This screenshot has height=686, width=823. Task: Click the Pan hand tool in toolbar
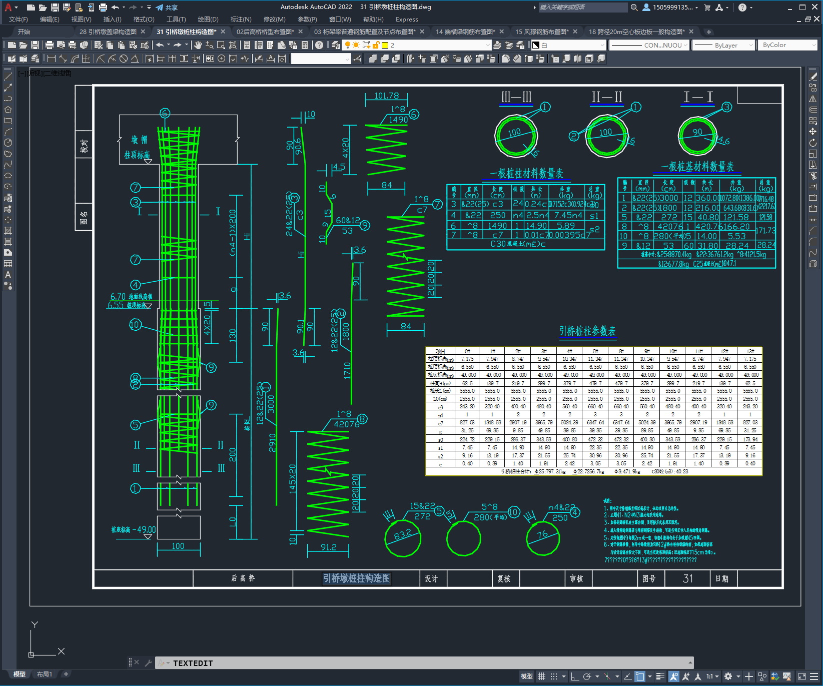click(198, 45)
